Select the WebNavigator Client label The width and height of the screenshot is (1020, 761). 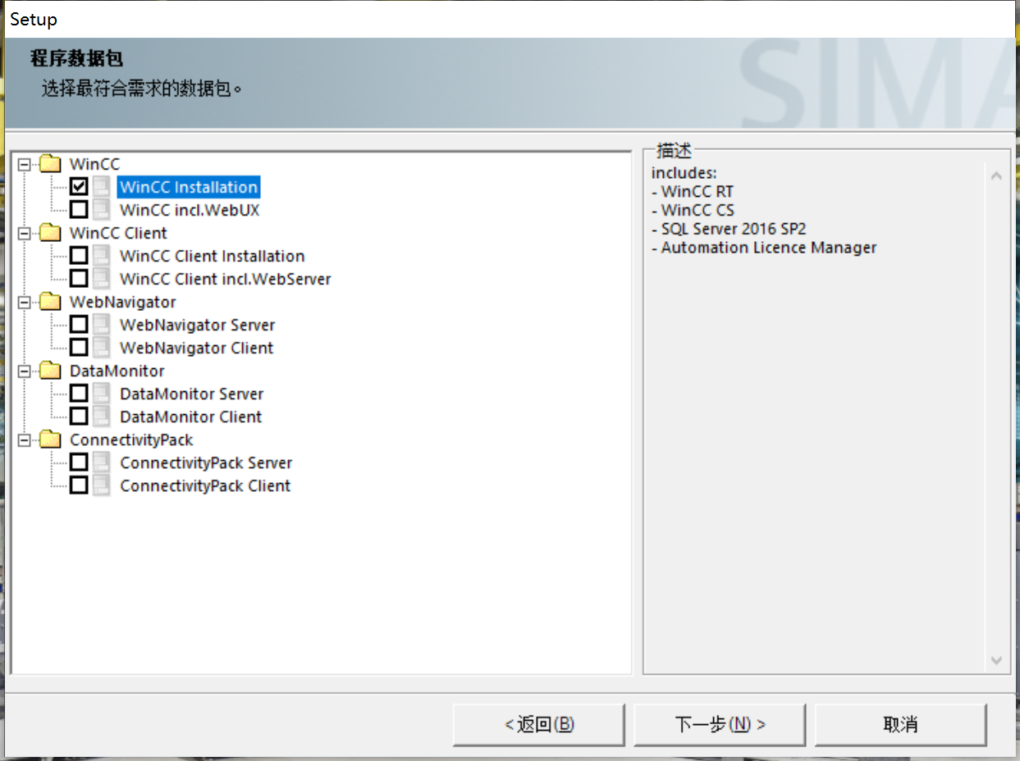(x=196, y=348)
